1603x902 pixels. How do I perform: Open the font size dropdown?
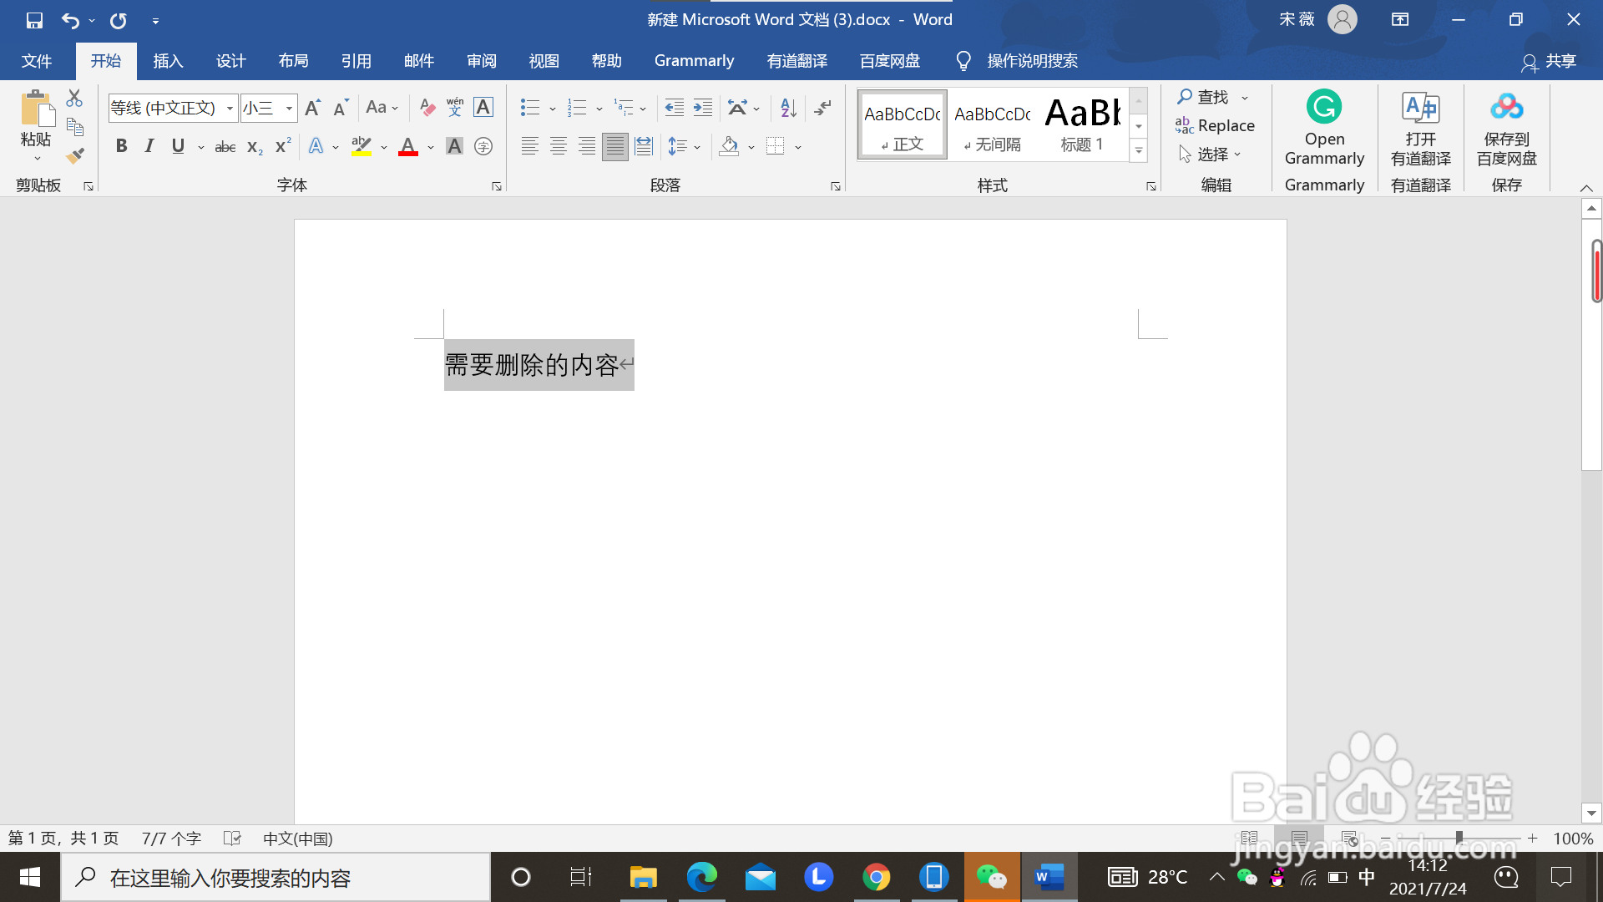click(289, 109)
